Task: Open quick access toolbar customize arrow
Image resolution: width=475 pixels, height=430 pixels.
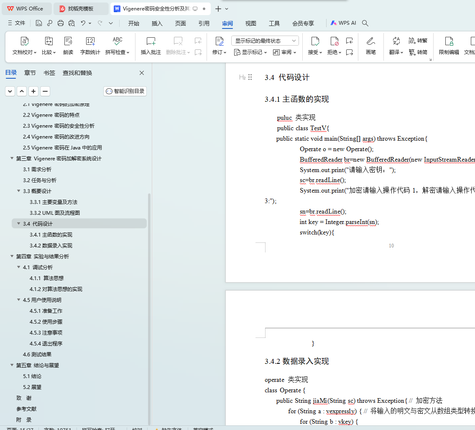Action: (x=111, y=23)
